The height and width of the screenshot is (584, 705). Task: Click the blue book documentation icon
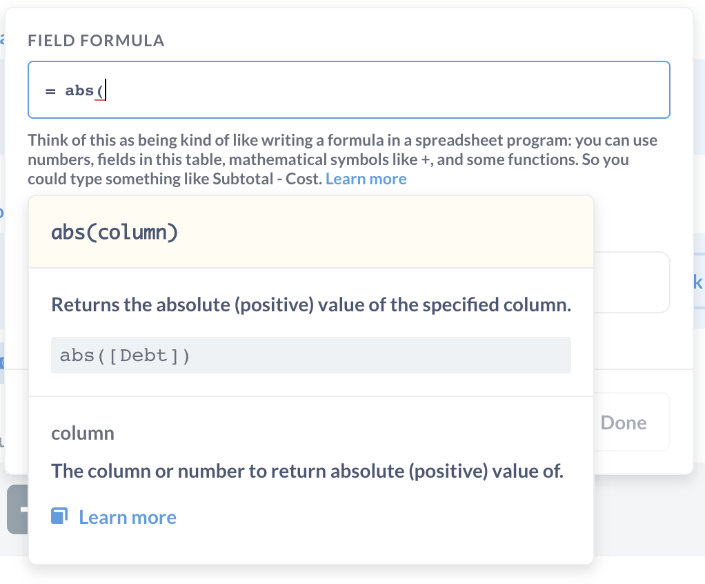59,515
